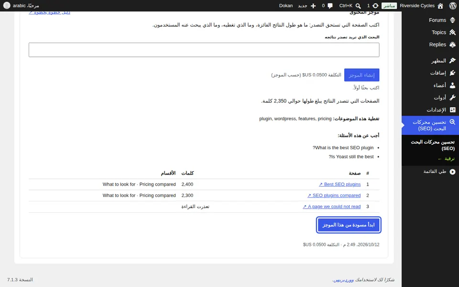Open the comments bubble icon

click(x=330, y=6)
